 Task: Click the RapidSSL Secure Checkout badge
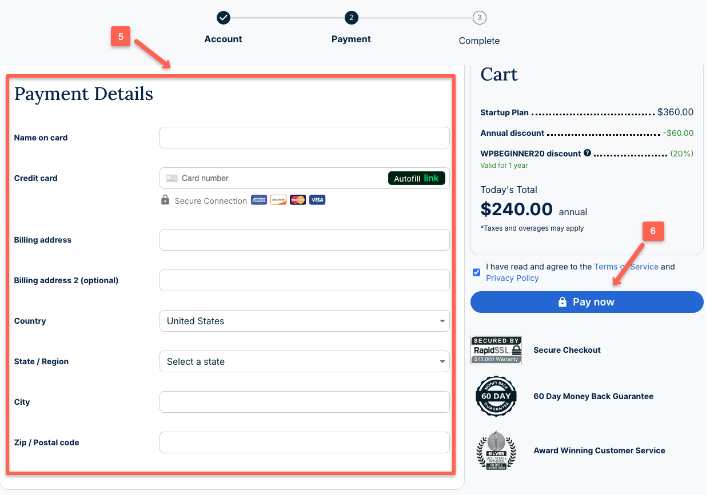point(496,349)
